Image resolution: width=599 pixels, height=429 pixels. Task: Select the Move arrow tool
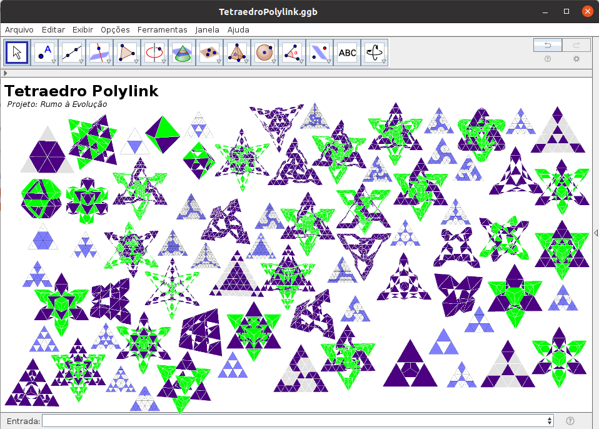(x=17, y=53)
